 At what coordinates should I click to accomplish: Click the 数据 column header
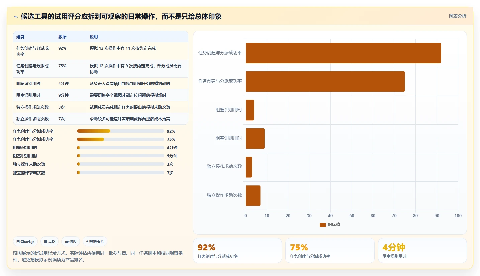point(62,37)
